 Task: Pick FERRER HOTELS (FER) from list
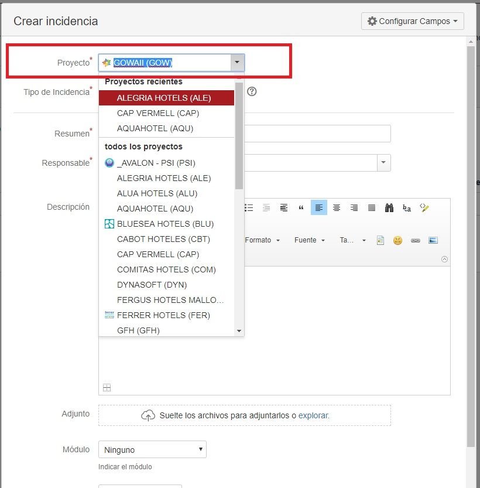(166, 315)
